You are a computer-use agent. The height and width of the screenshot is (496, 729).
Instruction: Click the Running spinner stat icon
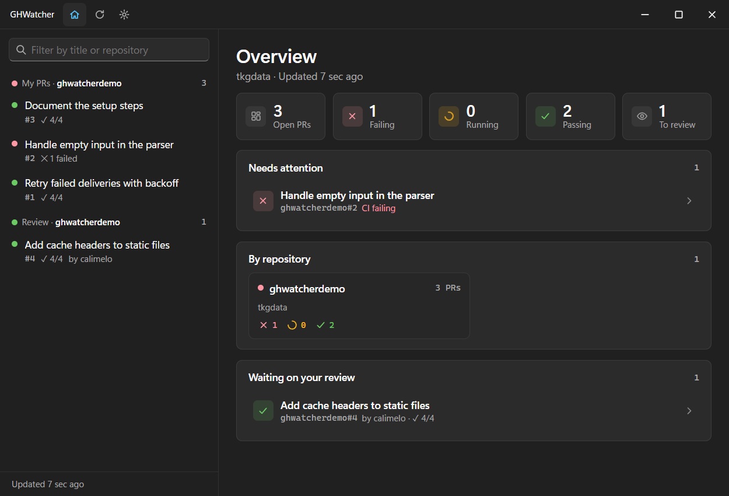[449, 116]
